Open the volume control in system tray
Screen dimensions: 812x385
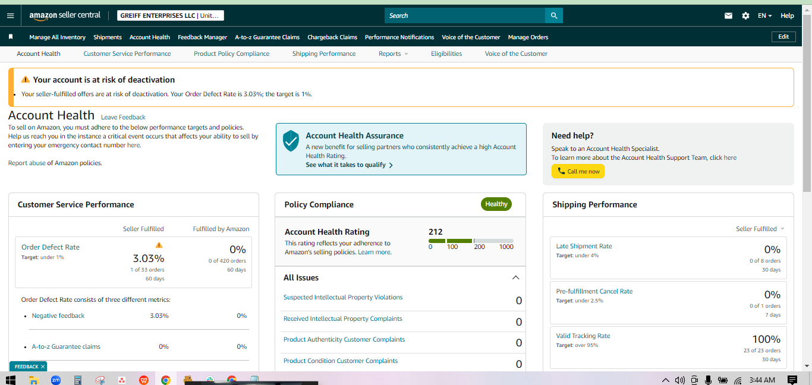[679, 380]
